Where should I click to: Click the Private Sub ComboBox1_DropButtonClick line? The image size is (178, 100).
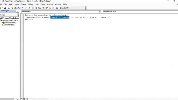tap(46, 15)
